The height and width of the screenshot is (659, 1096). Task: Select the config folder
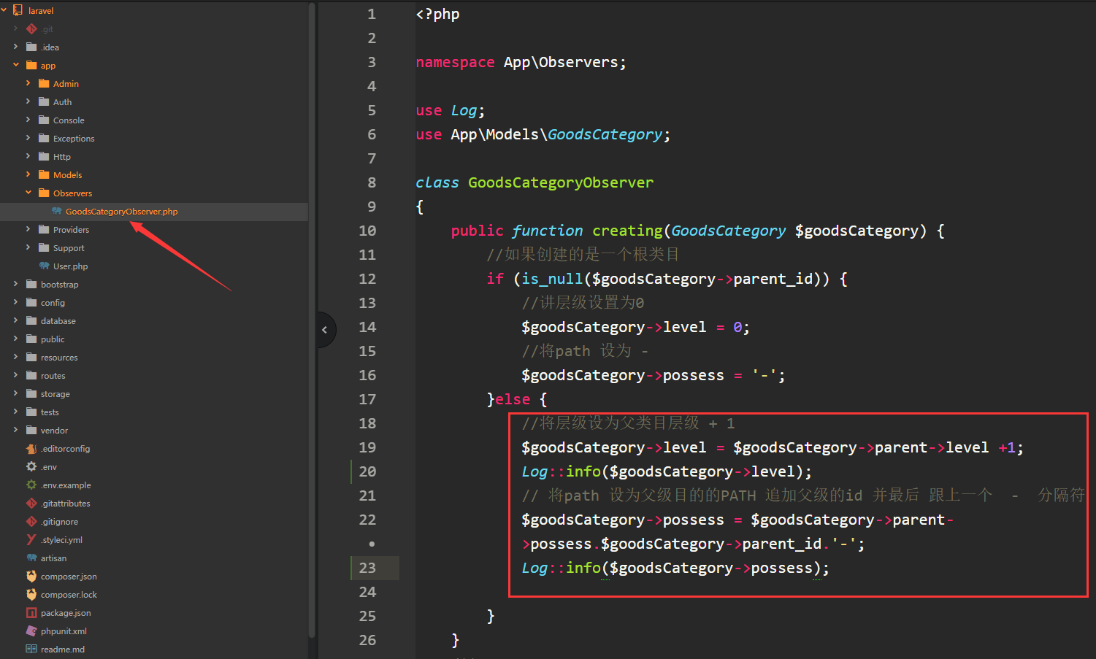(53, 303)
